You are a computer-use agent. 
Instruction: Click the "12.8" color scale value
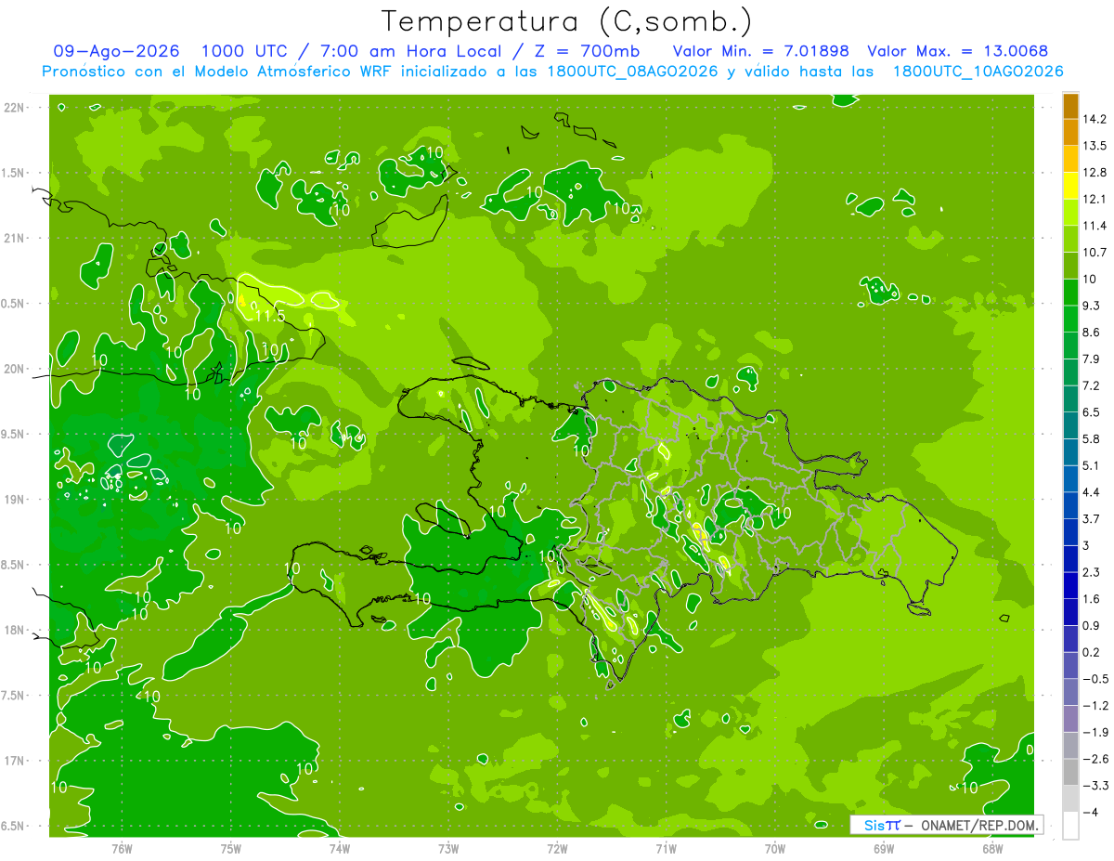click(1095, 173)
